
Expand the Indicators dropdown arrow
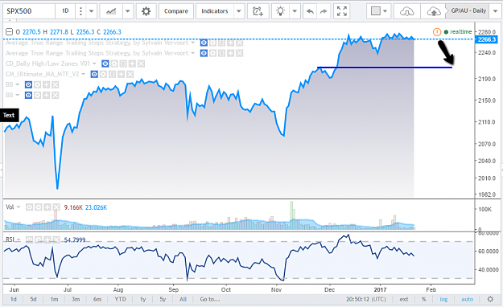click(239, 11)
